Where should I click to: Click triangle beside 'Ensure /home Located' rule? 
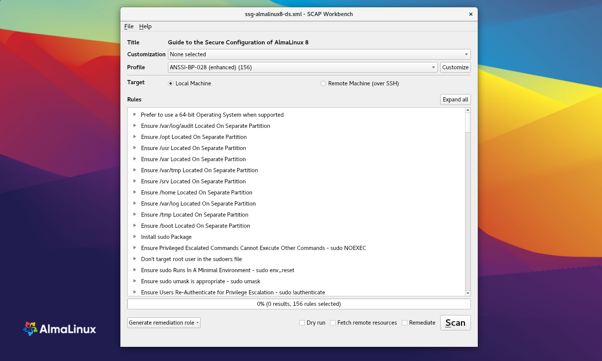(x=135, y=192)
